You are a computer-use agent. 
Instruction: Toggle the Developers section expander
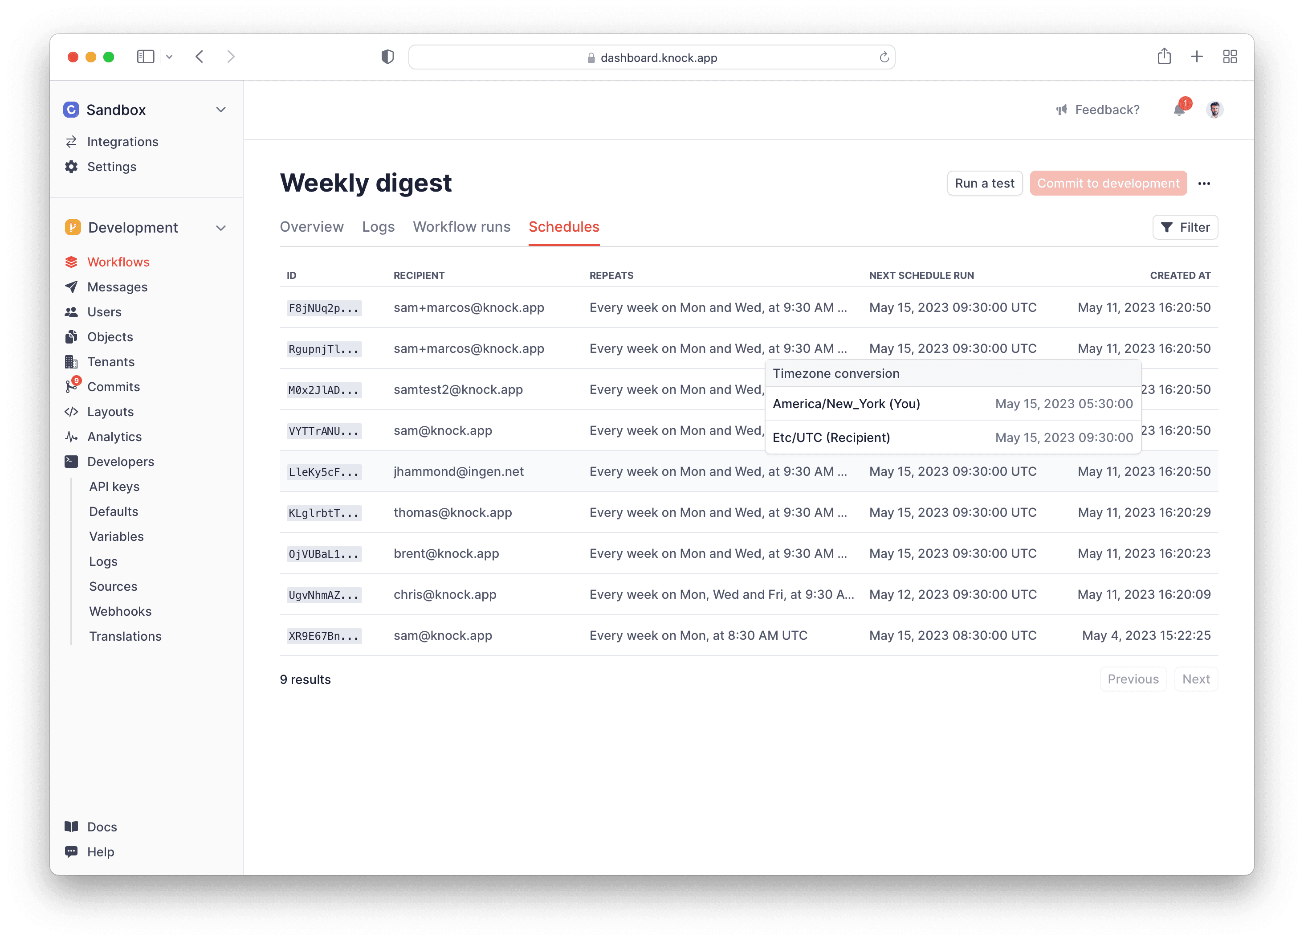pyautogui.click(x=122, y=461)
